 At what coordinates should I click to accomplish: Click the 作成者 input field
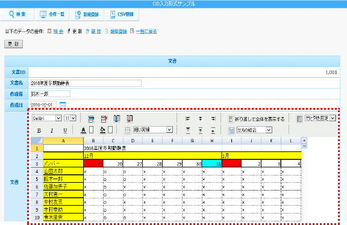tap(51, 94)
